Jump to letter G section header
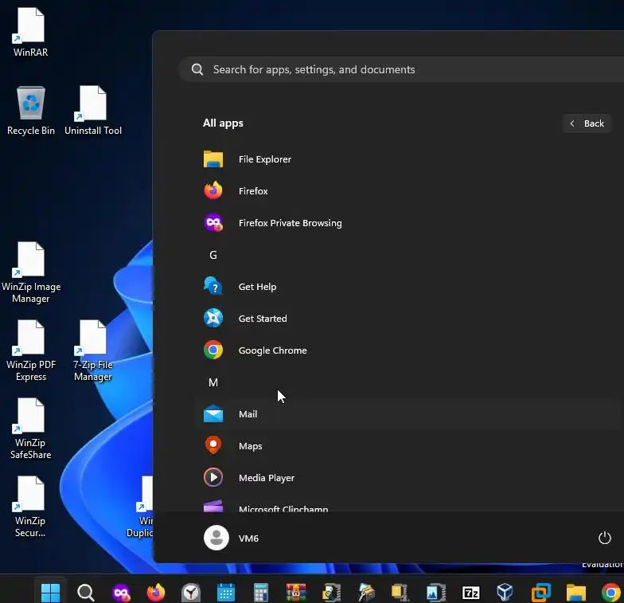 pos(213,255)
